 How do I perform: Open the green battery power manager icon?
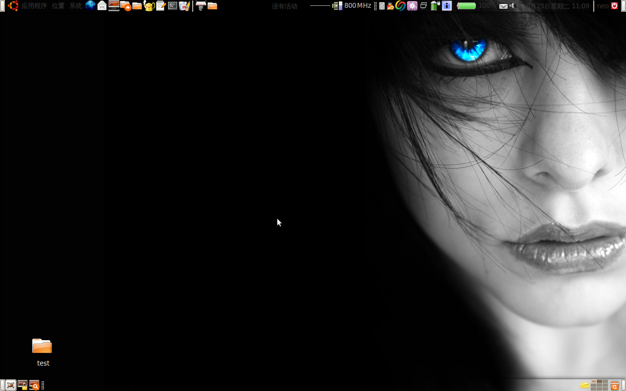[435, 6]
